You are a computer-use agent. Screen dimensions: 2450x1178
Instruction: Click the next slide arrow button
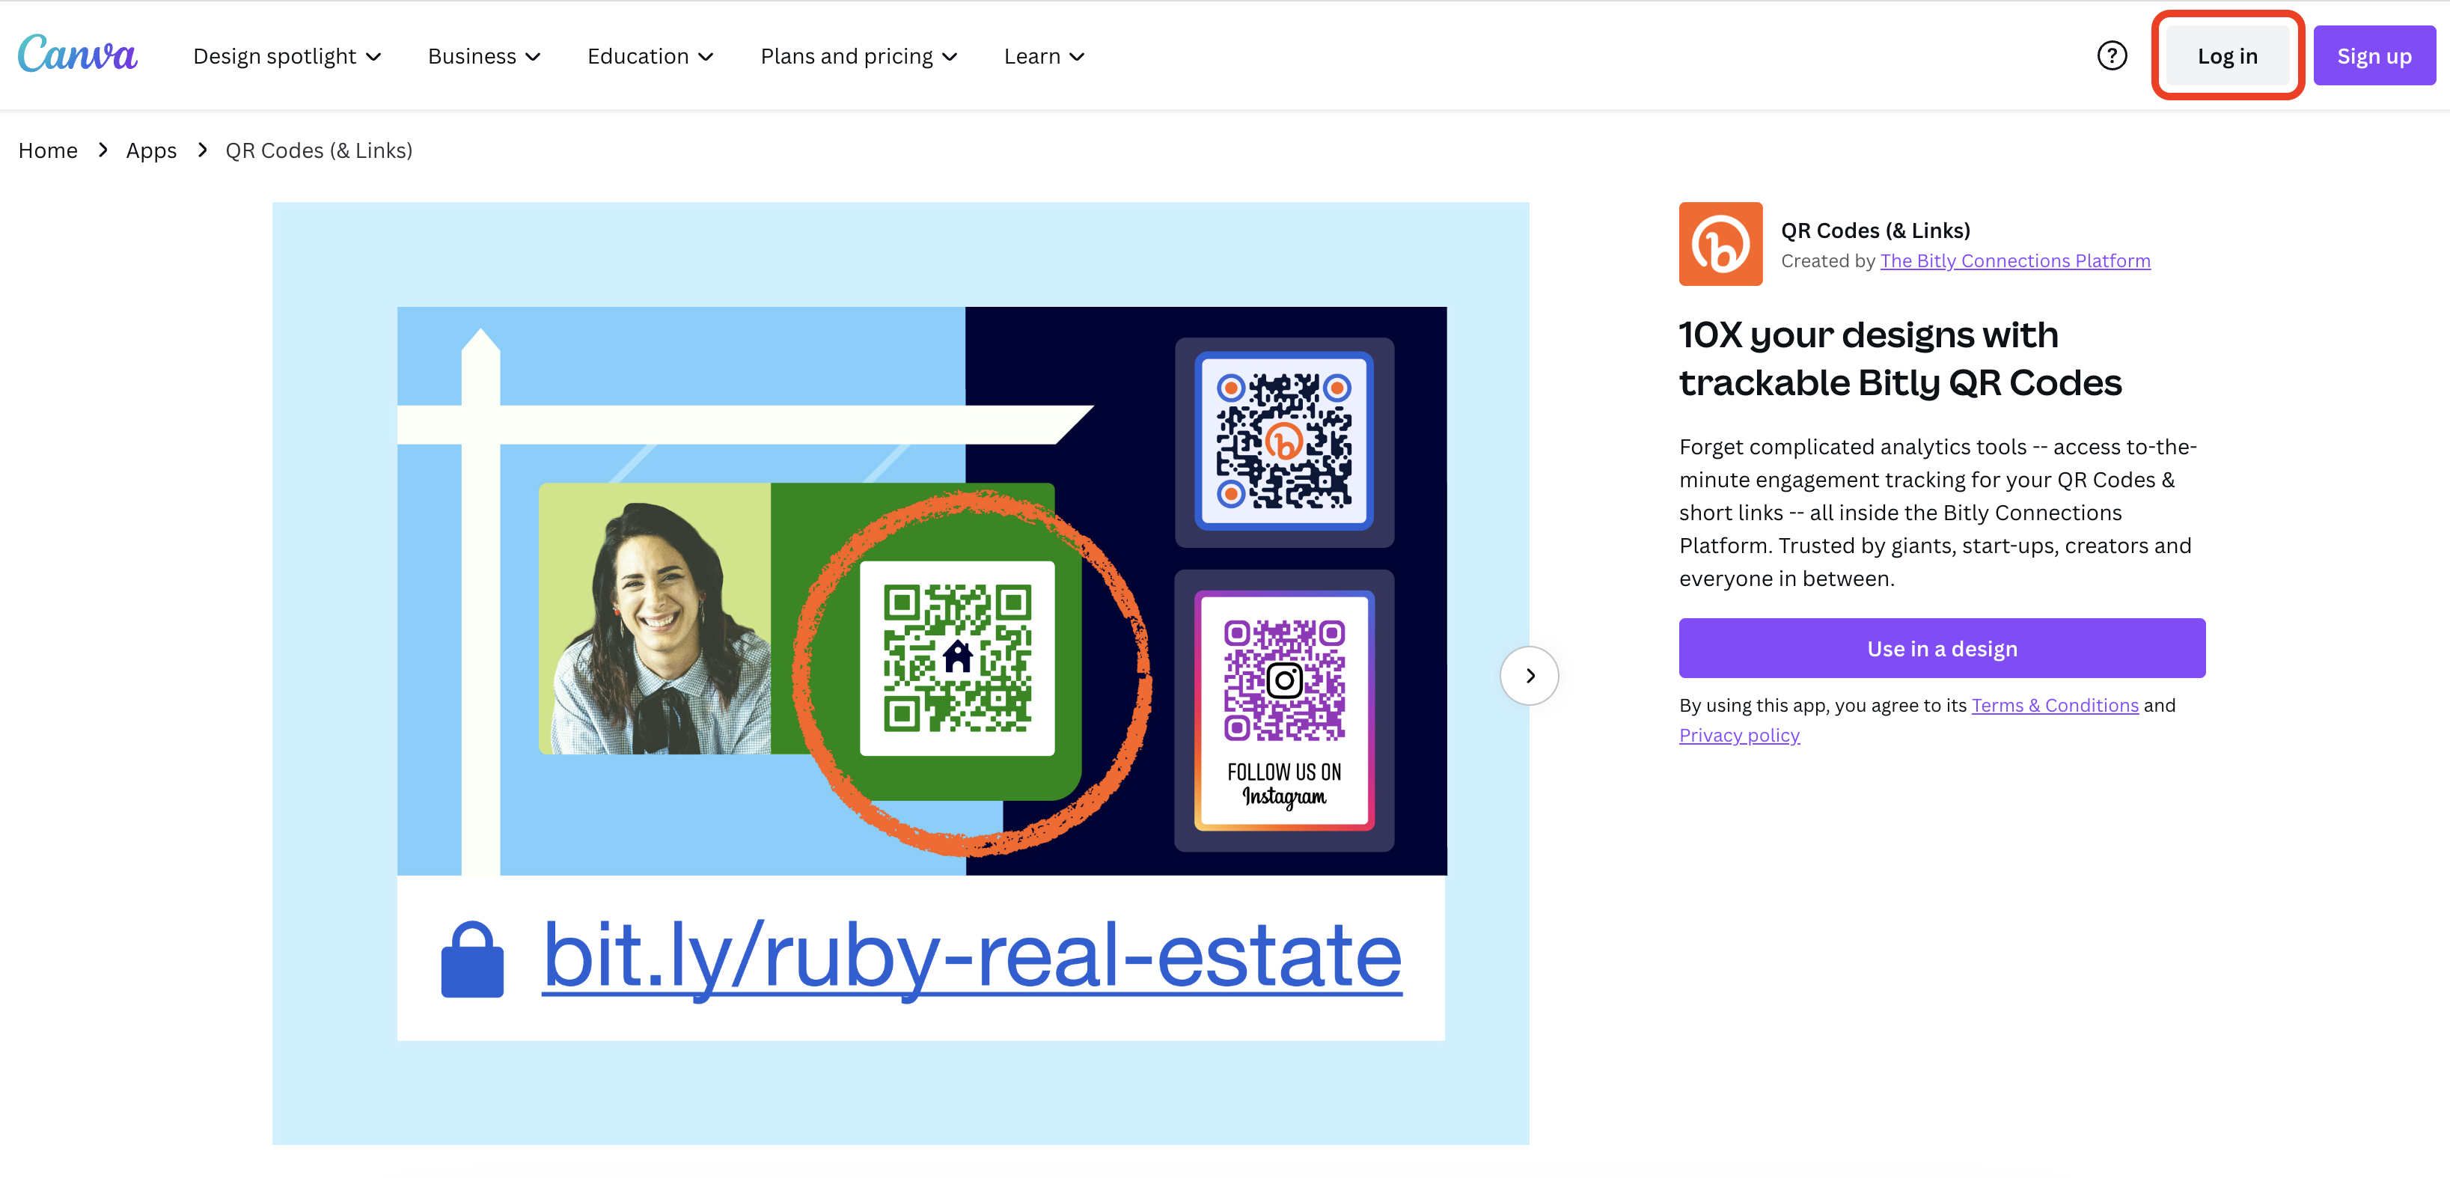click(x=1528, y=676)
